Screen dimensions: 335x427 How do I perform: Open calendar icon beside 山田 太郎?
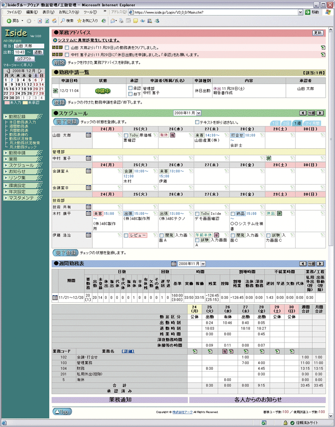[88, 135]
